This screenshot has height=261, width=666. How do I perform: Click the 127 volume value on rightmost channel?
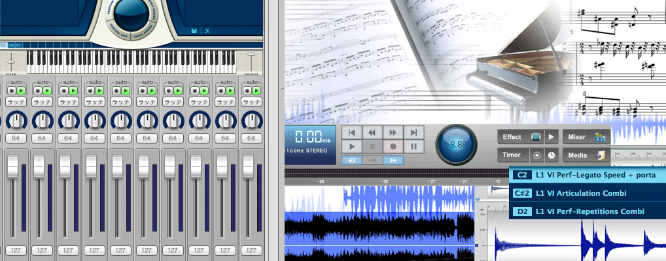(x=251, y=251)
